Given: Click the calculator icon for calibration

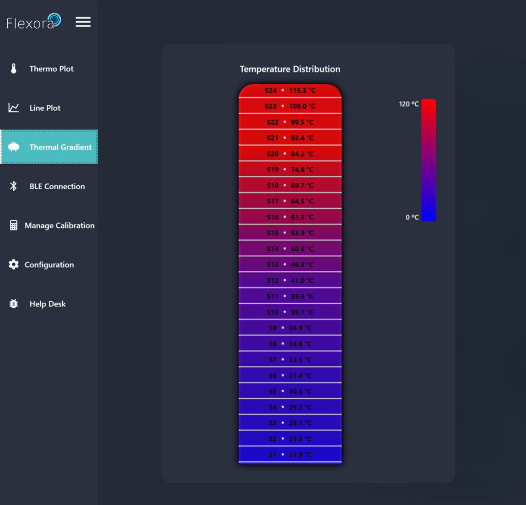Looking at the screenshot, I should tap(14, 225).
